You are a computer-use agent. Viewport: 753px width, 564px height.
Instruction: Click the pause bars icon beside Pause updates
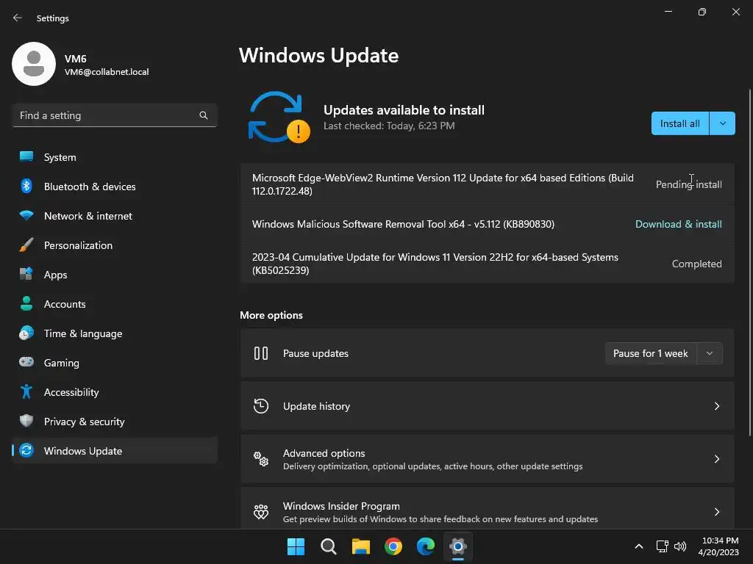tap(261, 353)
